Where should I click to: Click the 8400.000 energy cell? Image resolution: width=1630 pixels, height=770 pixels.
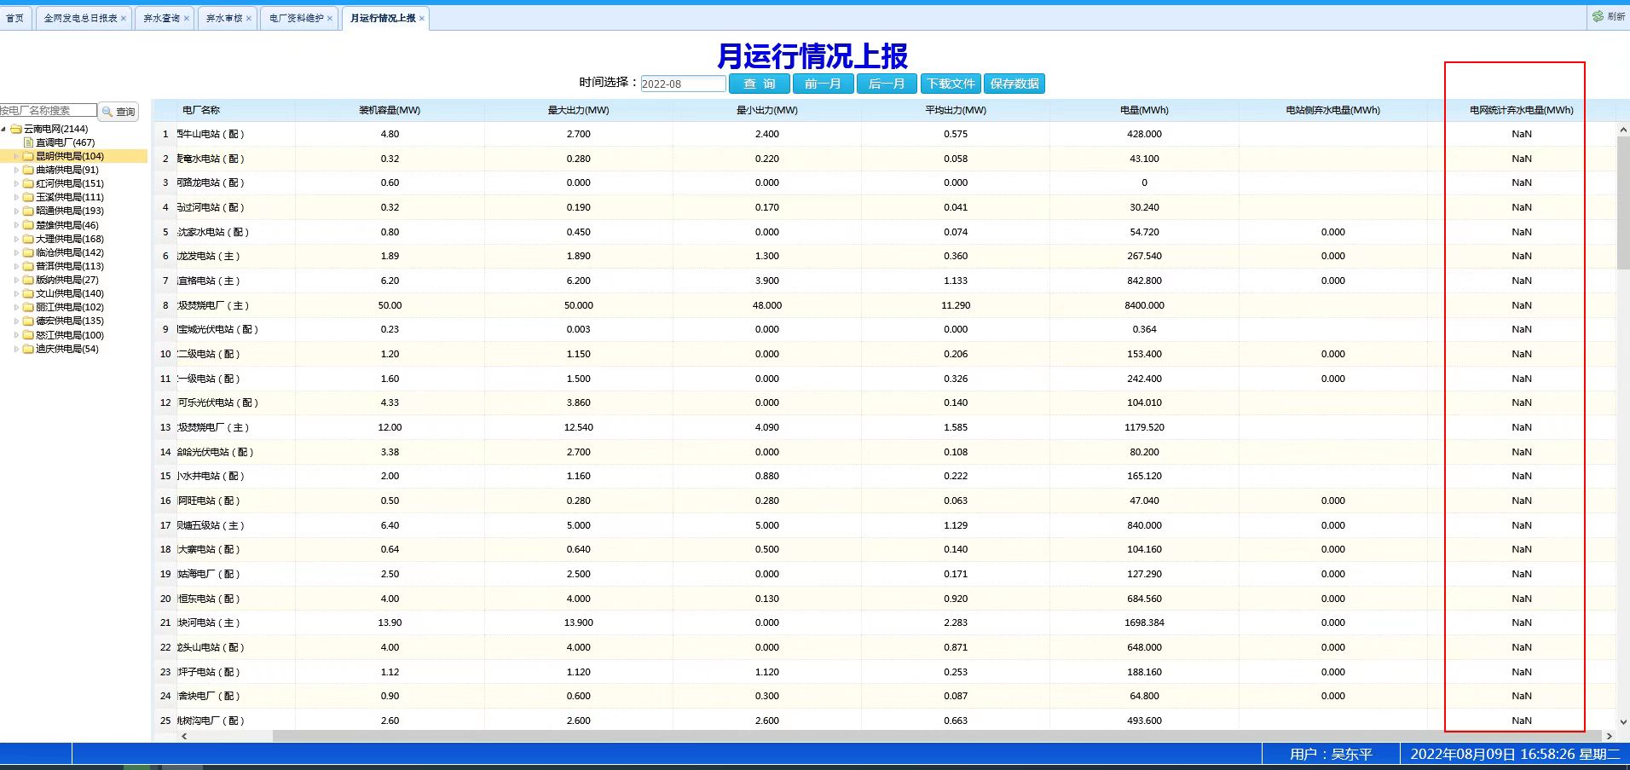(x=1144, y=305)
